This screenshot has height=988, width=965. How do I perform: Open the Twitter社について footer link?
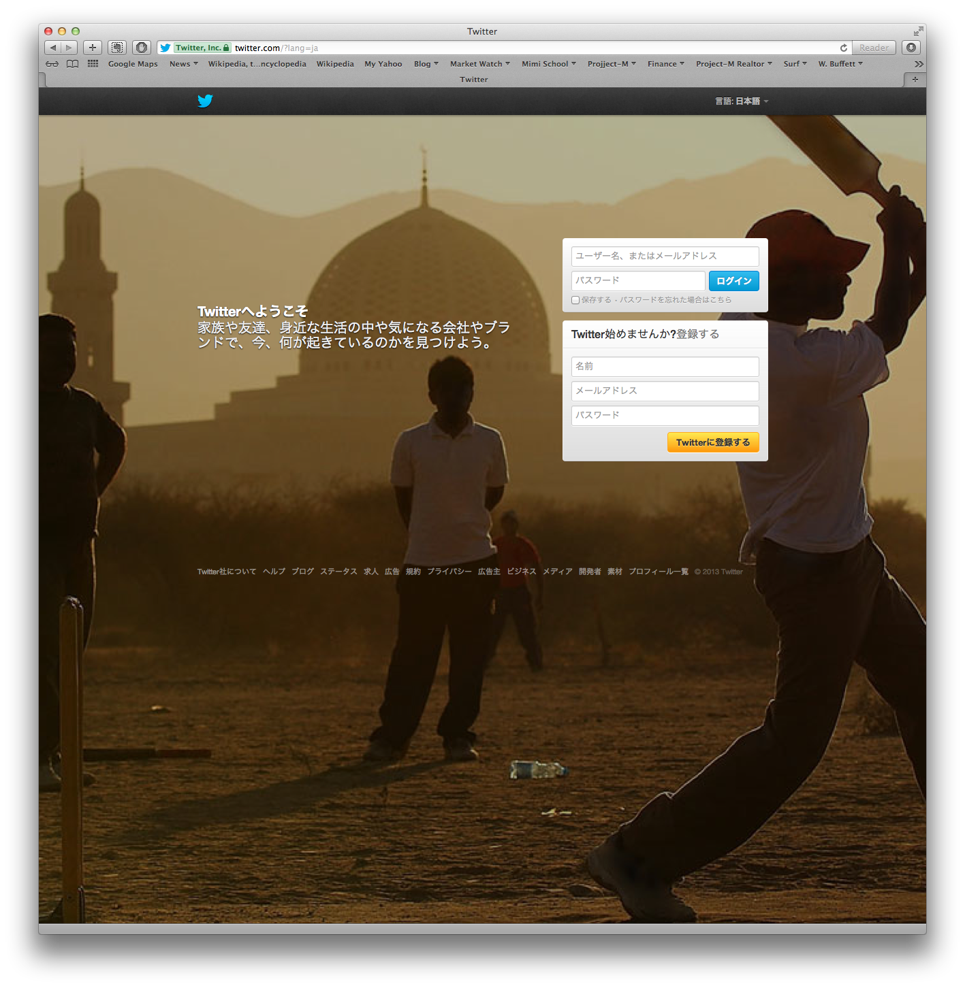coord(227,572)
